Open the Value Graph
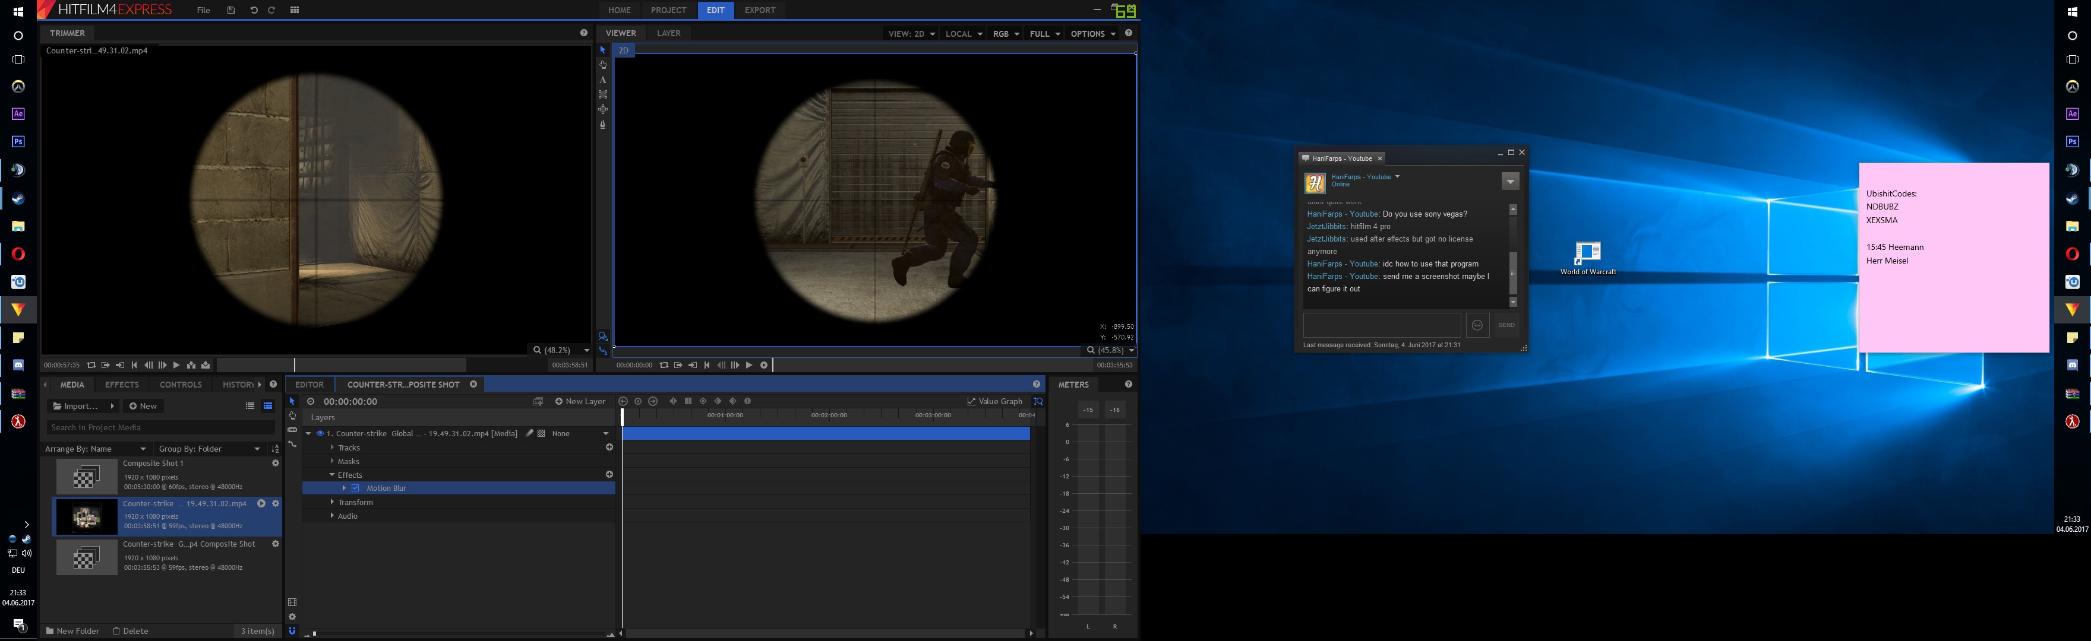This screenshot has height=641, width=2091. (995, 402)
